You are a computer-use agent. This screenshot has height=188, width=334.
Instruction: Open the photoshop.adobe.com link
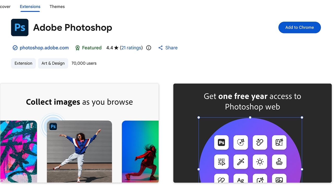point(44,48)
